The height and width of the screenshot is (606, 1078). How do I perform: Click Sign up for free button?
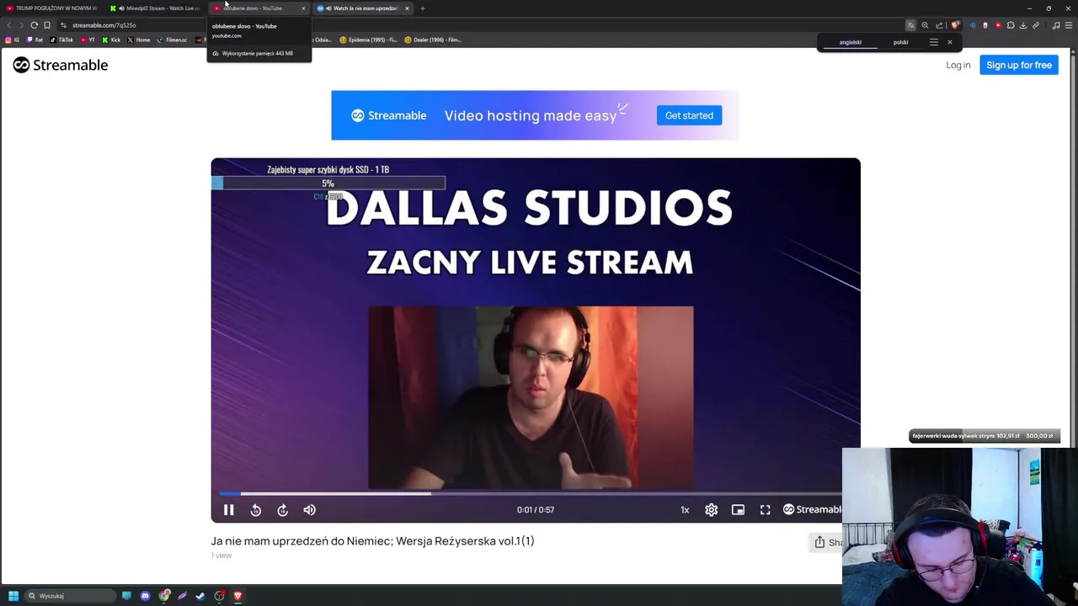[x=1018, y=65]
